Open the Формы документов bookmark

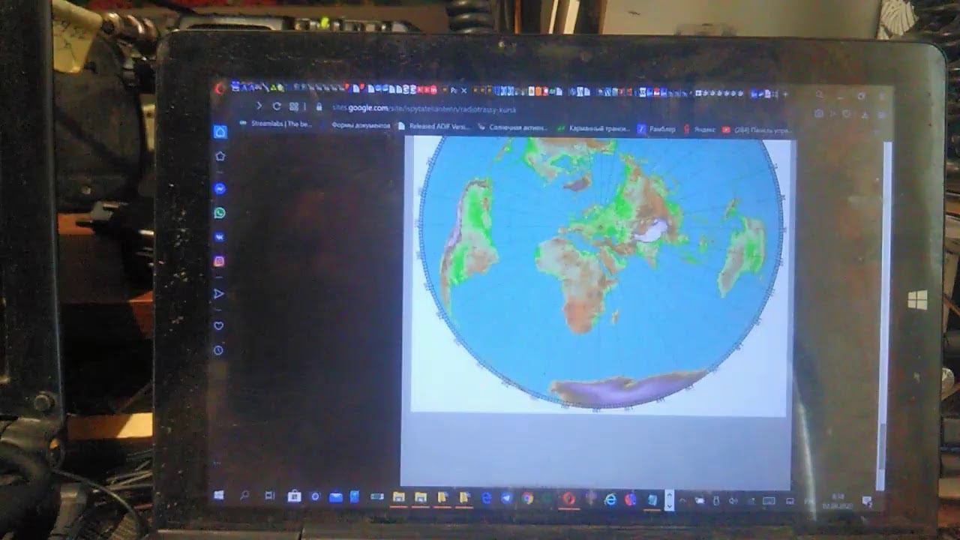tap(360, 125)
